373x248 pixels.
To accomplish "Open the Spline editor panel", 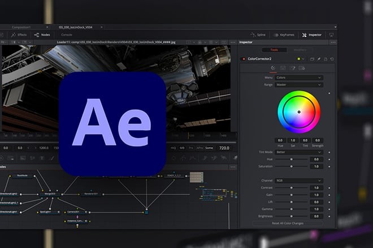I will (260, 35).
